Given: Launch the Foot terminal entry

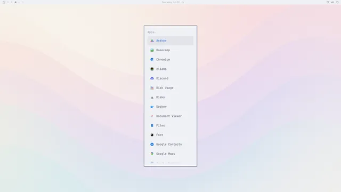Looking at the screenshot, I should coord(170,135).
